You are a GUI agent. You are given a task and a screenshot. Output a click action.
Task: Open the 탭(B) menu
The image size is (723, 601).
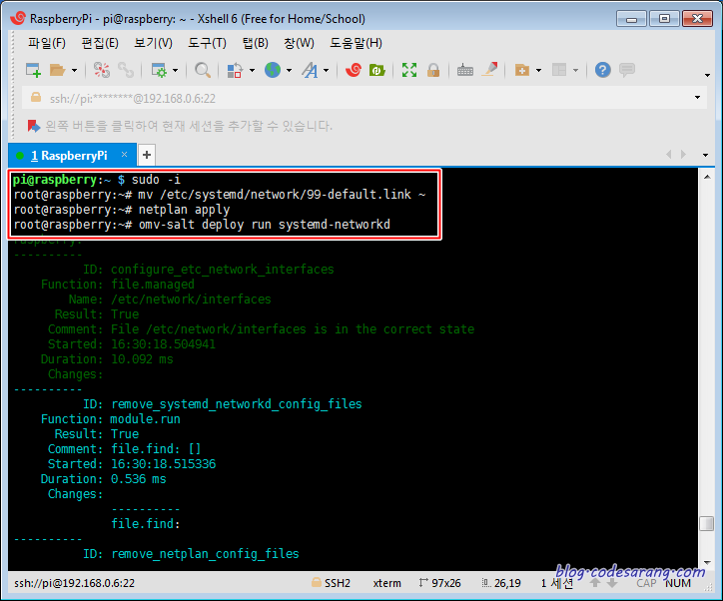click(x=256, y=43)
